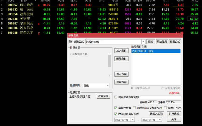Select 选股胜率93 日线 in condition list
This screenshot has height=126, width=202.
click(156, 51)
